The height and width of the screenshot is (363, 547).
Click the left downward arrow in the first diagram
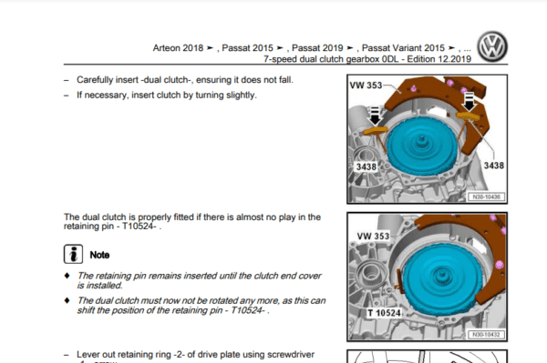375,116
